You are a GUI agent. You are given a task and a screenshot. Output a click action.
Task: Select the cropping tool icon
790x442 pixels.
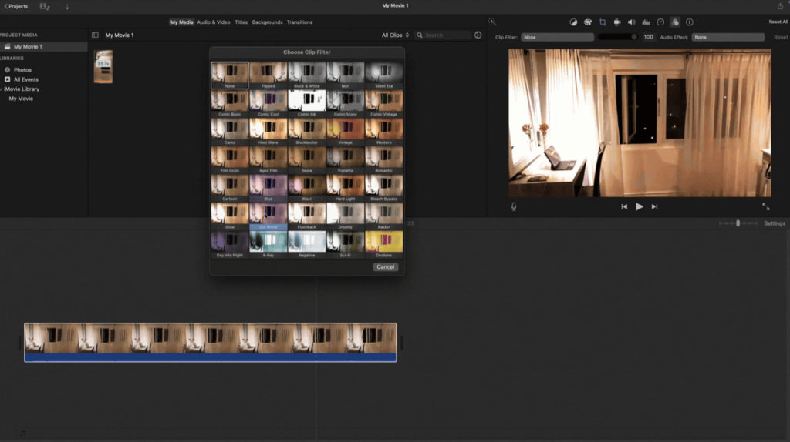pyautogui.click(x=603, y=22)
